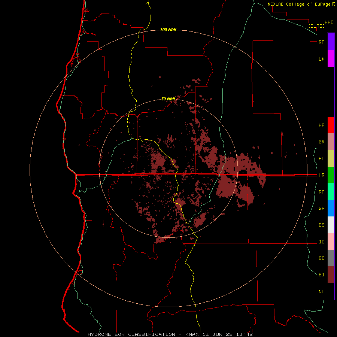Click the ND black legend swatch
Image resolution: width=337 pixels, height=337 pixels.
pos(331,291)
